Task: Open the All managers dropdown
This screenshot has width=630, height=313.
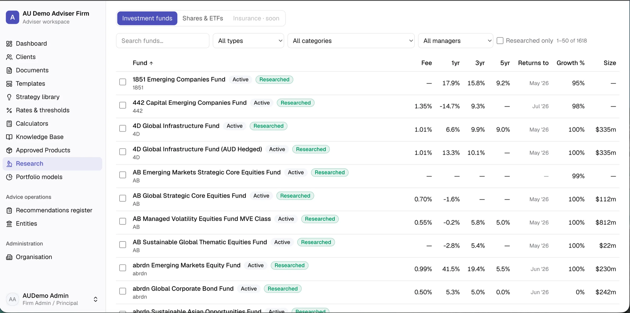Action: pyautogui.click(x=456, y=41)
